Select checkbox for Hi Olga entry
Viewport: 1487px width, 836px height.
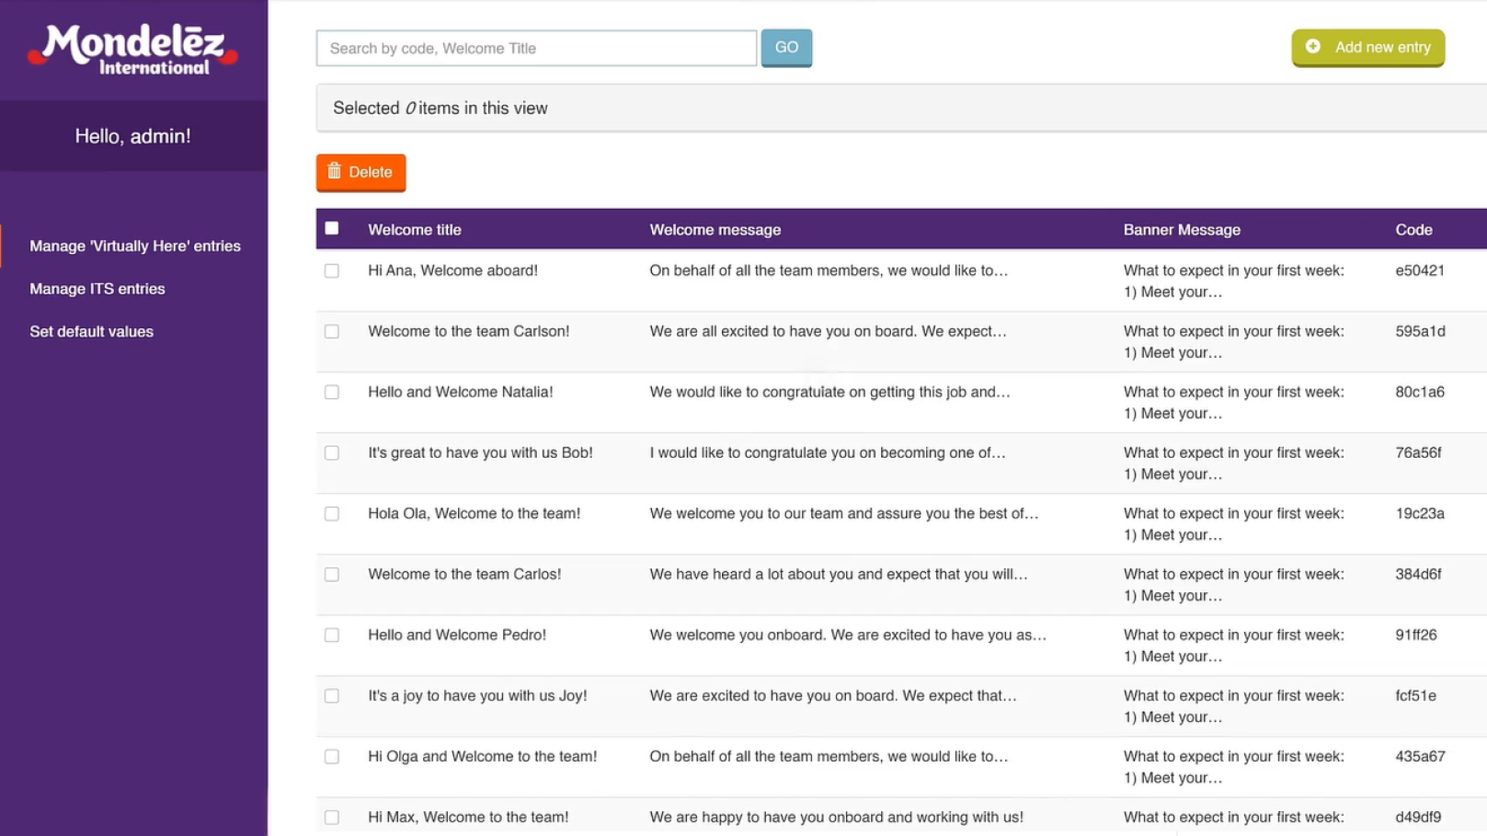[332, 757]
